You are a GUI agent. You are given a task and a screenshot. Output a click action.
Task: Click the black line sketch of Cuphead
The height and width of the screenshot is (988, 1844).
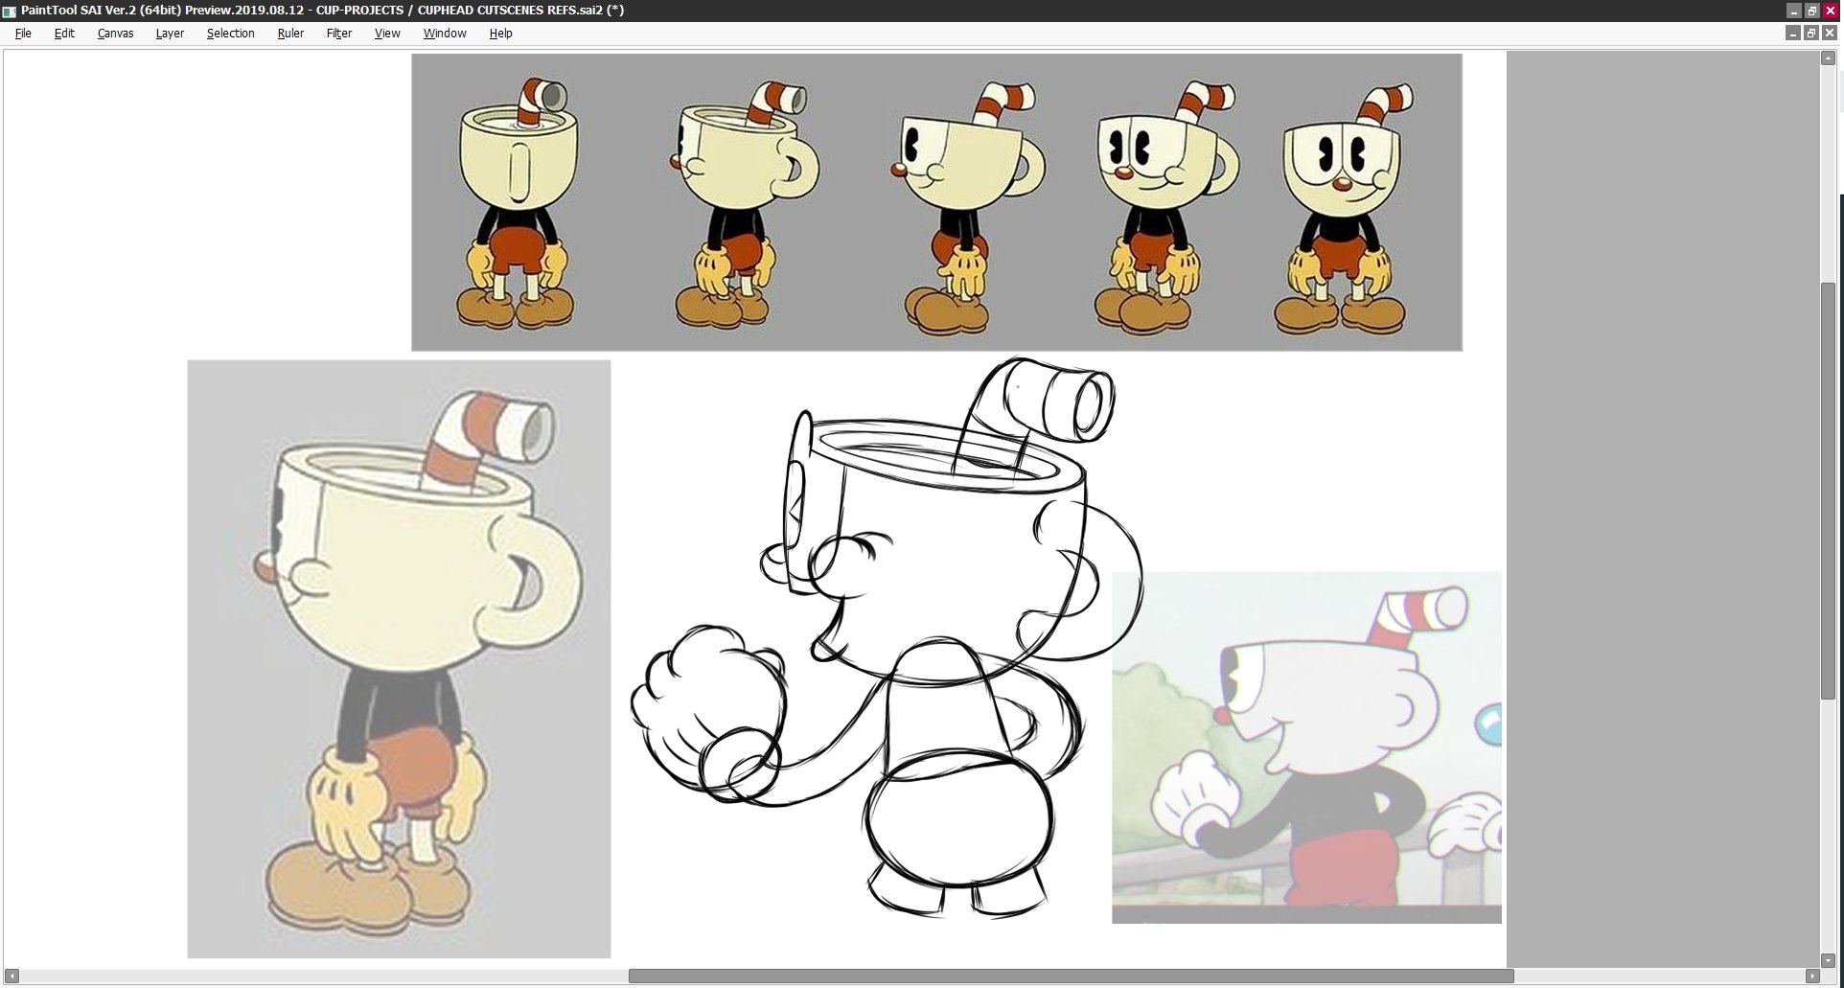point(887,637)
